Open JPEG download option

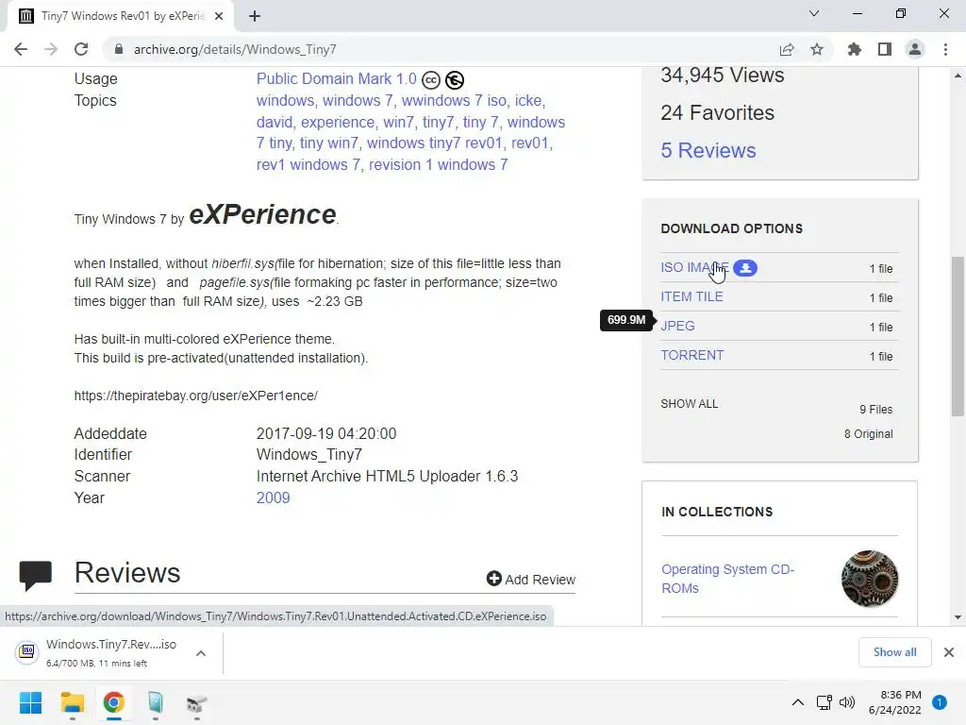(x=677, y=326)
